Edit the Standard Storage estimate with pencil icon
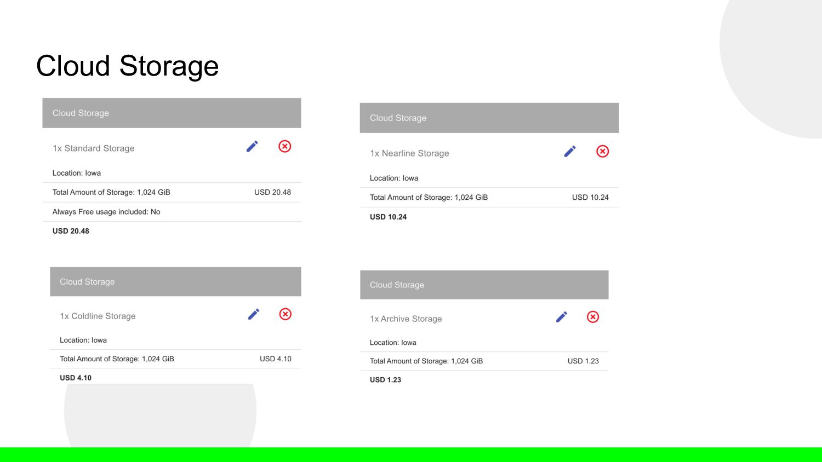This screenshot has height=462, width=822. click(x=252, y=146)
